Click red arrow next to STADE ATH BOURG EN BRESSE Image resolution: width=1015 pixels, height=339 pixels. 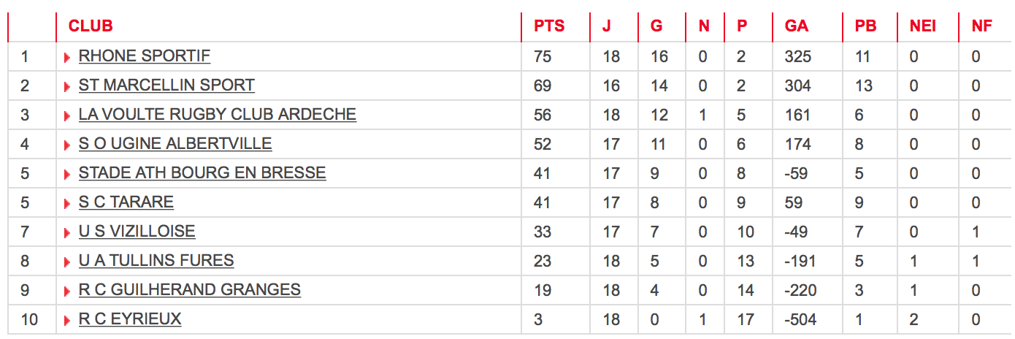pyautogui.click(x=67, y=175)
